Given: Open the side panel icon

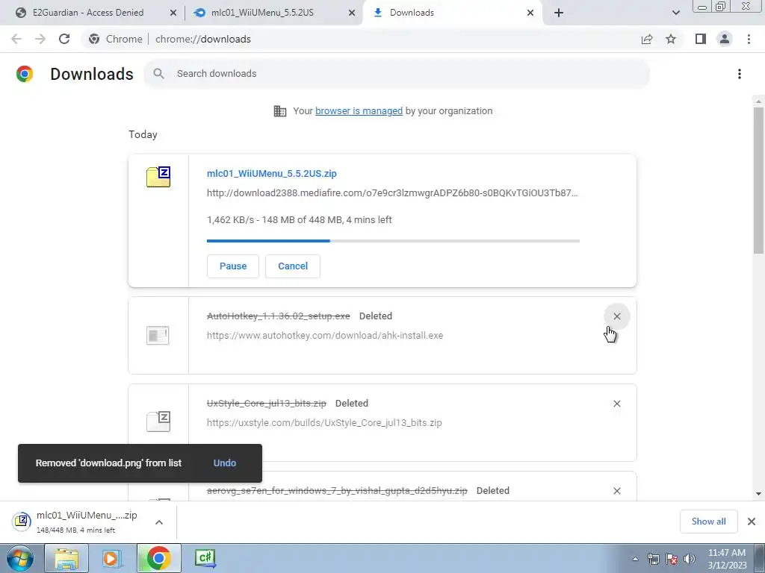Looking at the screenshot, I should 701,39.
